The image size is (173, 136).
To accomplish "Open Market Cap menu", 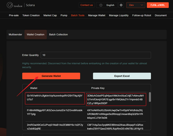I will [x=50, y=15].
